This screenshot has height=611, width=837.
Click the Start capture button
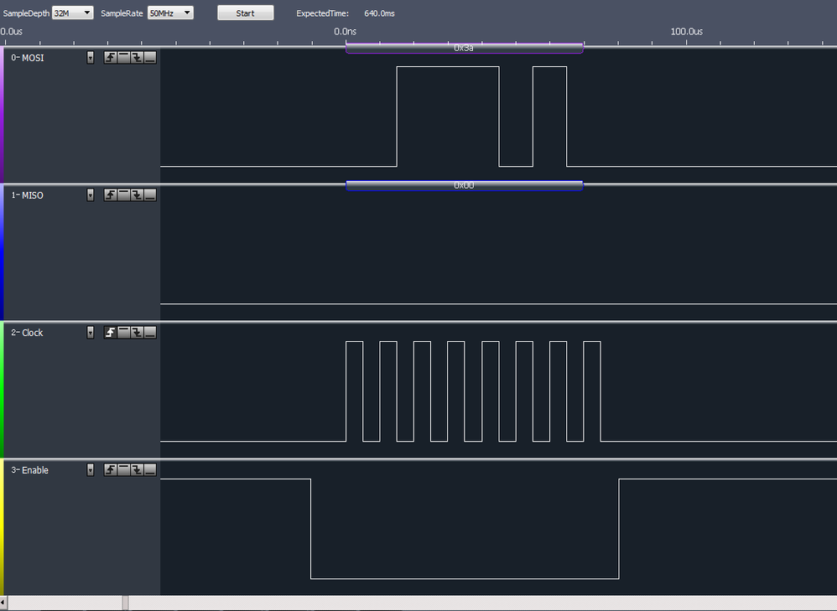coord(246,13)
